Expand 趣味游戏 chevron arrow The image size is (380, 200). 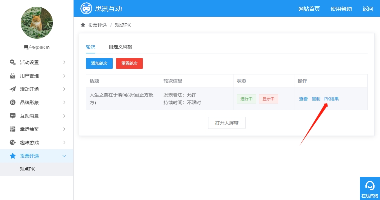point(64,142)
